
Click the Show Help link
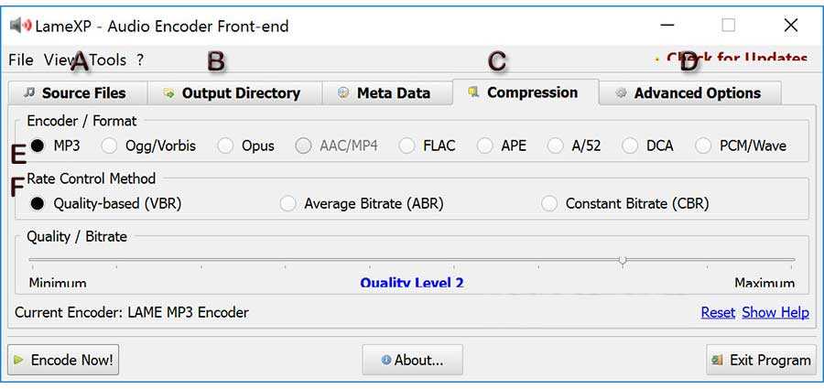tap(775, 312)
